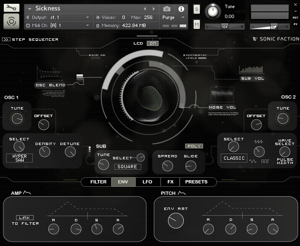Viewport: 300px width, 246px height.
Task: Click the SUB VOL bar graph display
Action: coord(252,70)
